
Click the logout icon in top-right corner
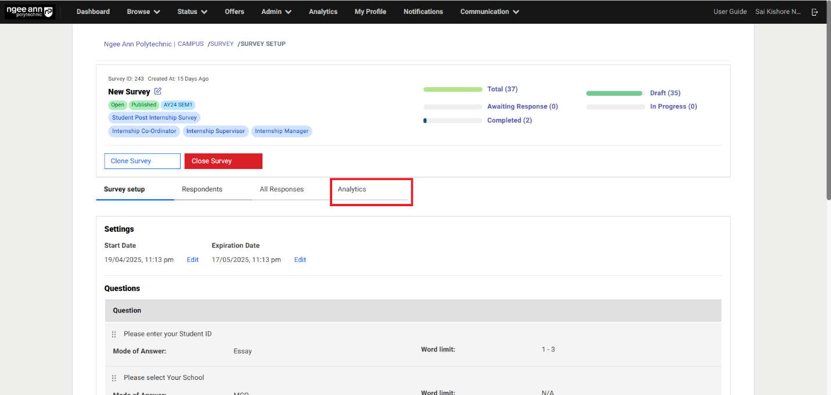[x=815, y=12]
